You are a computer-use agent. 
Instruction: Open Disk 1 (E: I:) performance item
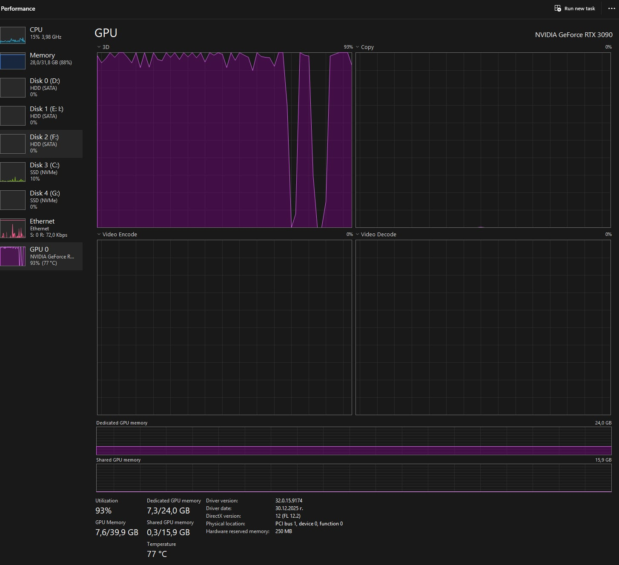point(41,115)
